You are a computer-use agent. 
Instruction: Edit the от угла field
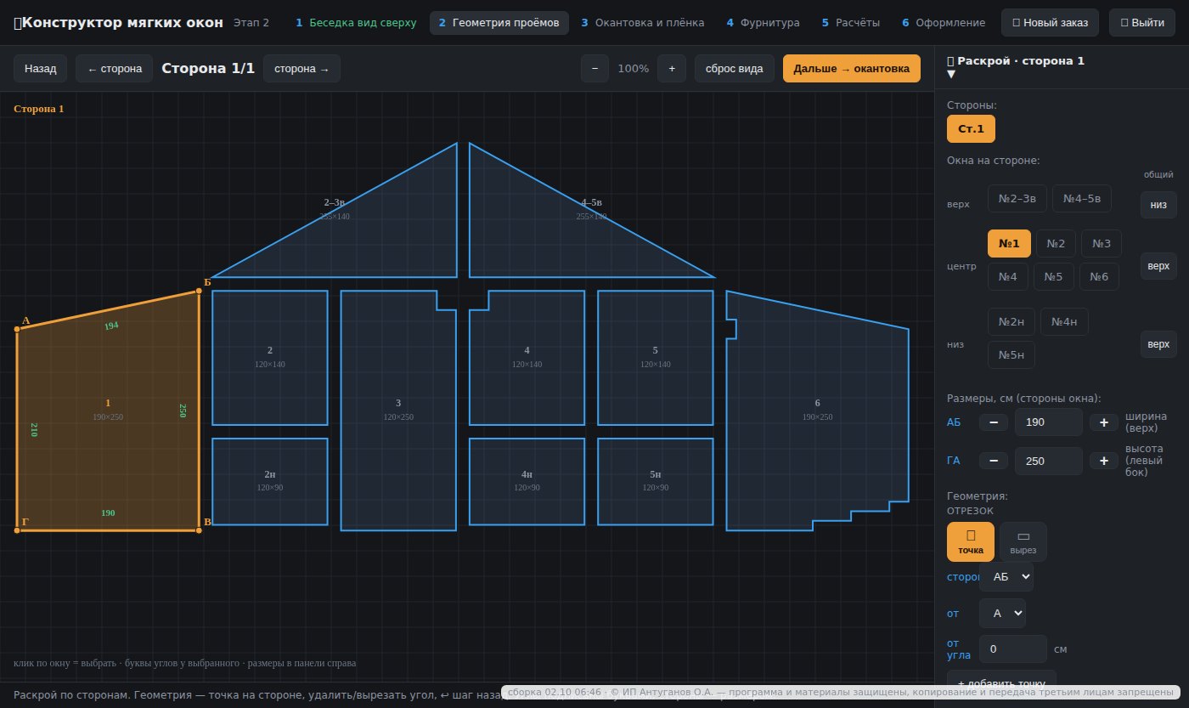tap(1013, 649)
